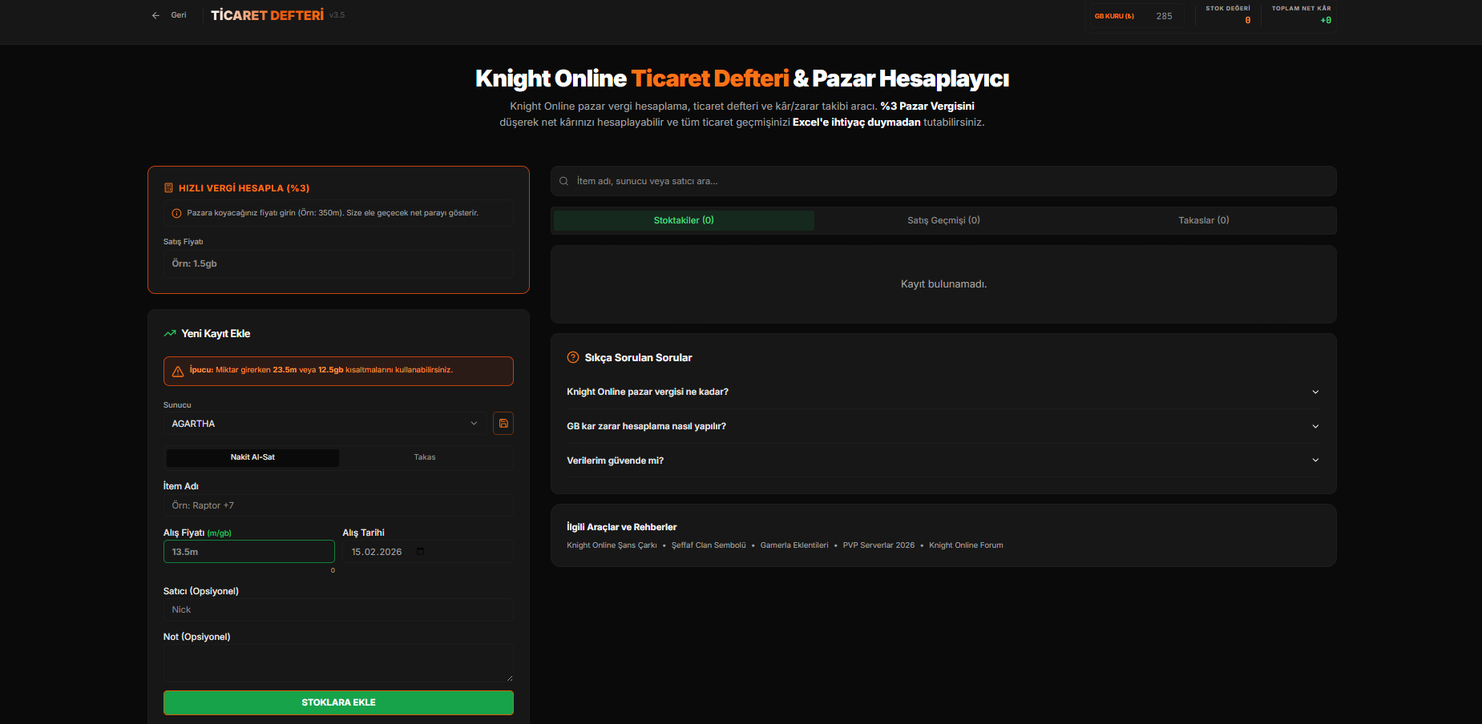
Task: Select the Nakit Al-Sat mode
Action: (x=252, y=457)
